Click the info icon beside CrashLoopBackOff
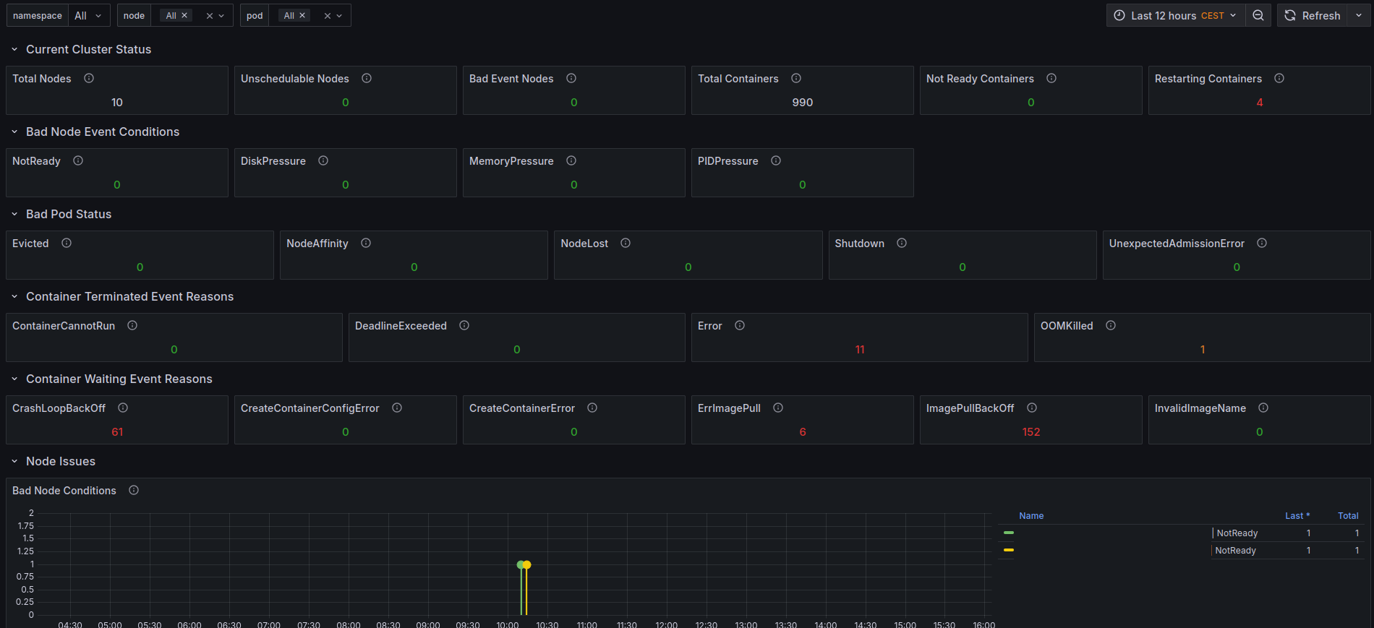Viewport: 1374px width, 628px height. [123, 408]
